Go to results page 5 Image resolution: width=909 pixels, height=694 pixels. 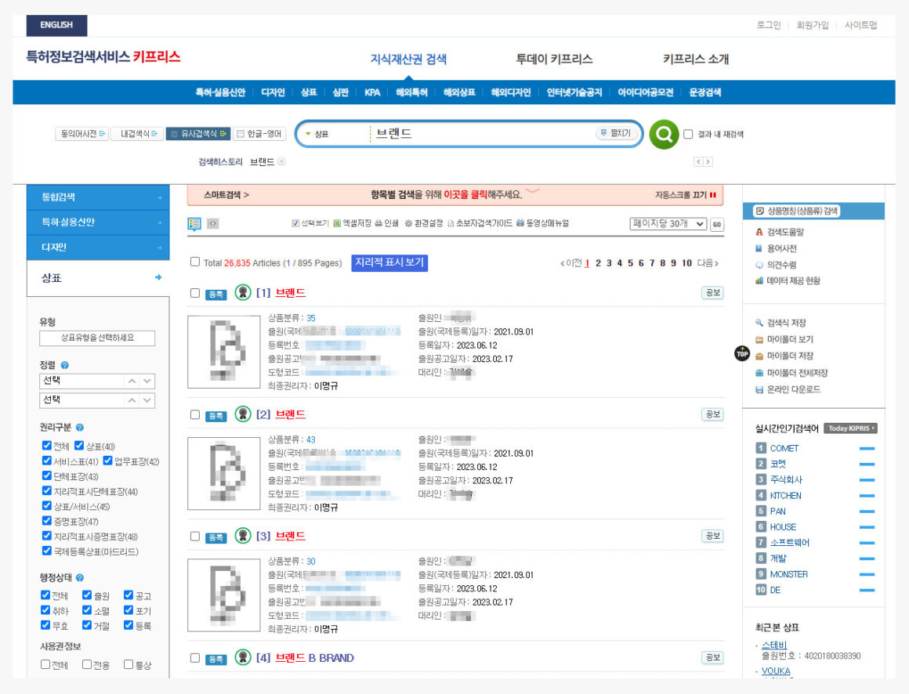[x=629, y=263]
